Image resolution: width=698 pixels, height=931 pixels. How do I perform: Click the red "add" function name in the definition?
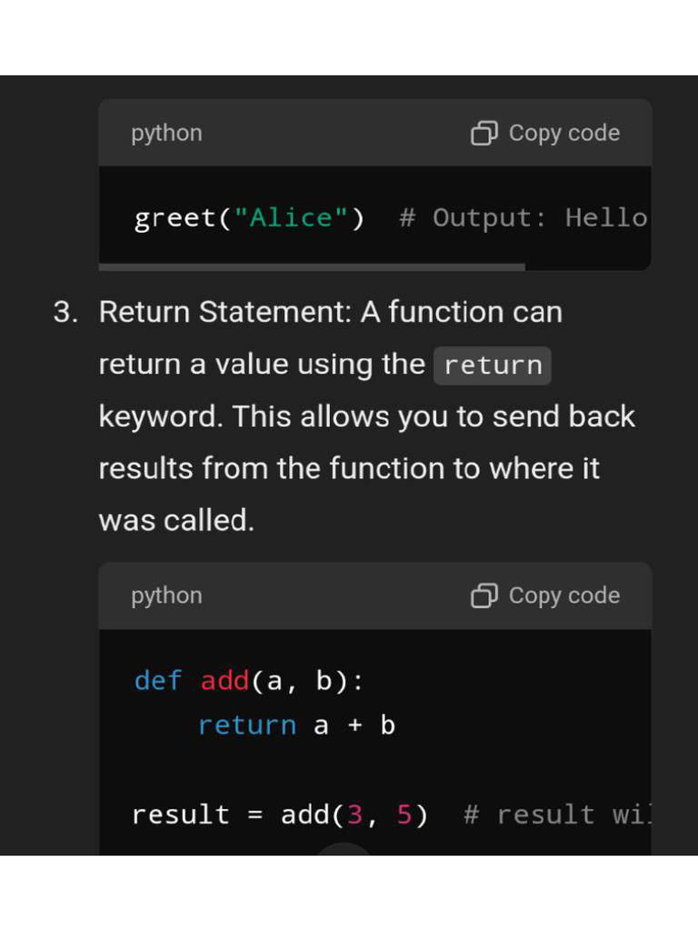point(224,681)
